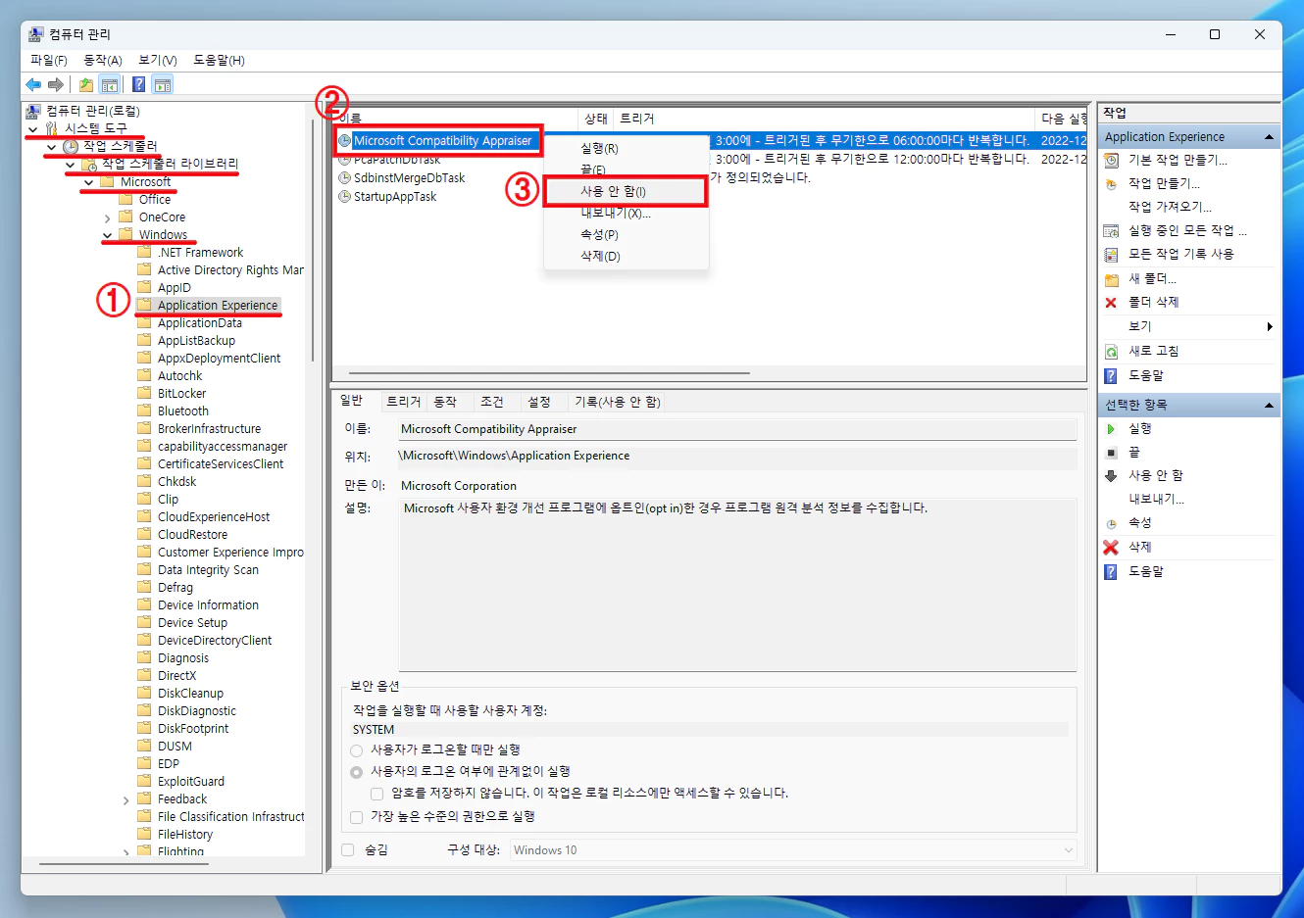
Task: Click 작업 가져오기... in actions pane
Action: pyautogui.click(x=1170, y=207)
